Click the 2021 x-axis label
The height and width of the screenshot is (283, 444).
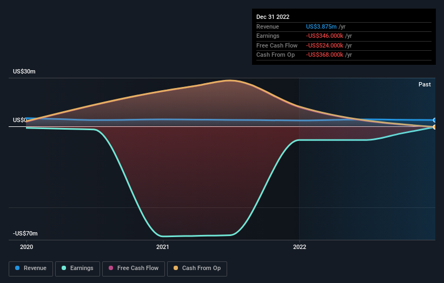163,247
